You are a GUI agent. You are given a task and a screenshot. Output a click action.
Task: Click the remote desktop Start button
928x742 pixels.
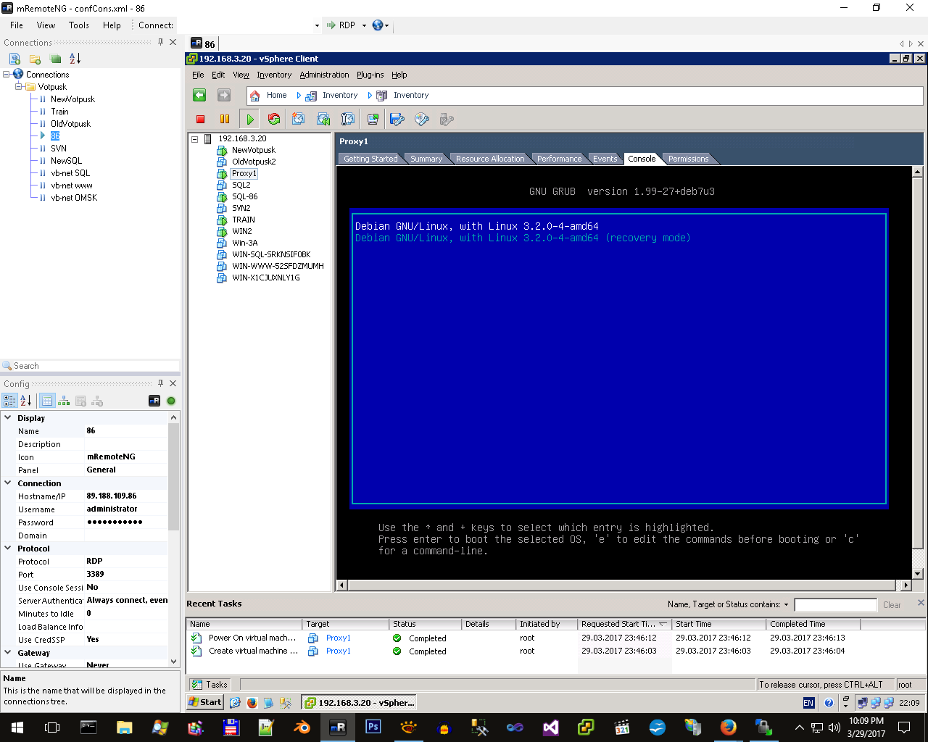pos(205,702)
